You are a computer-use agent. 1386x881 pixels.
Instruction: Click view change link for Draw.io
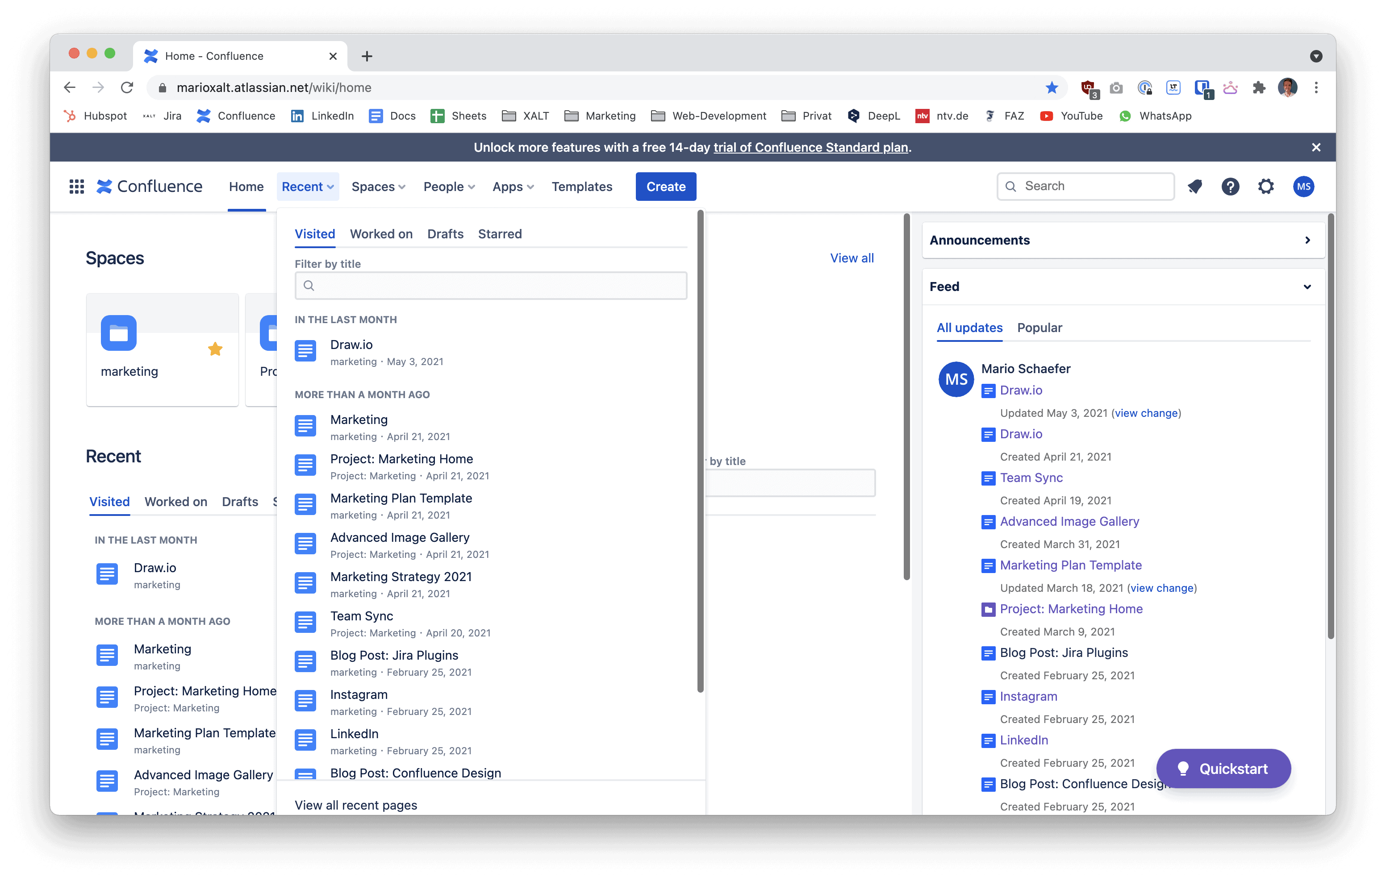coord(1146,412)
